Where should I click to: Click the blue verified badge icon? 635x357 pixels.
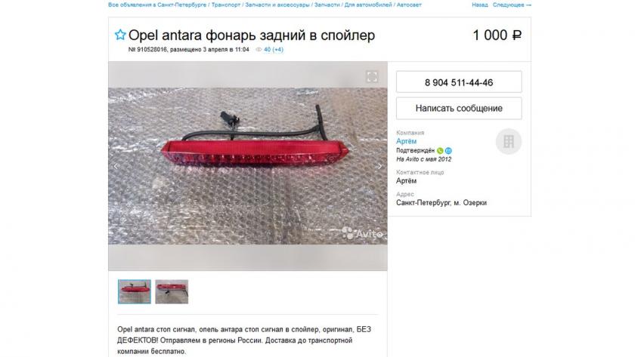pyautogui.click(x=448, y=151)
